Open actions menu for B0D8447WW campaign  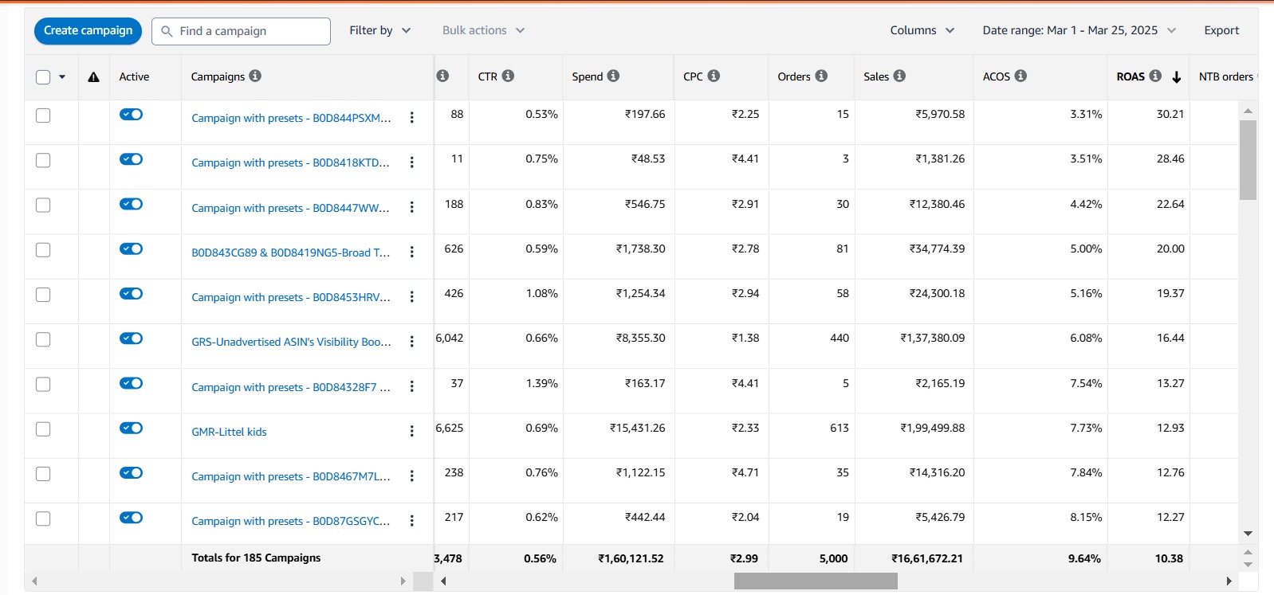coord(411,207)
